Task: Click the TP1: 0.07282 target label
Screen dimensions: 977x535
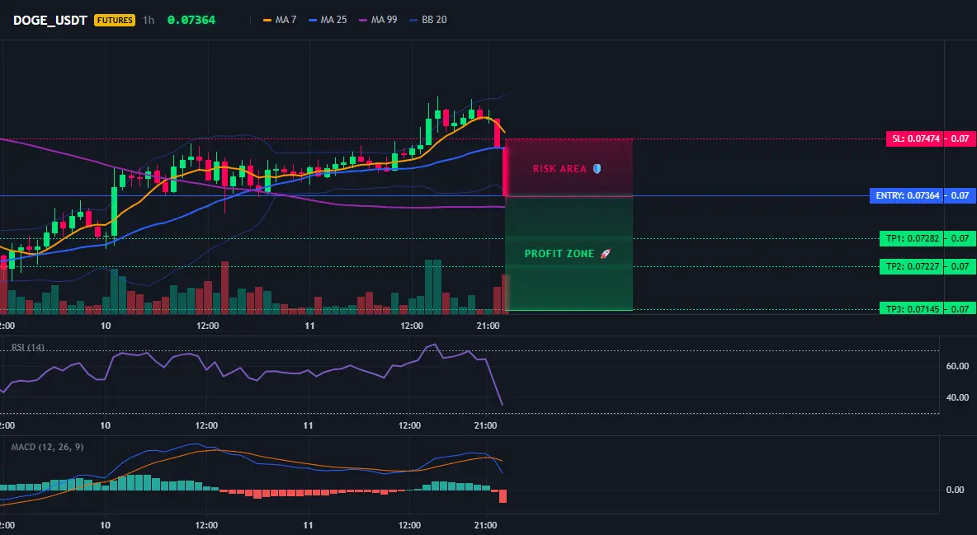Action: (x=911, y=238)
